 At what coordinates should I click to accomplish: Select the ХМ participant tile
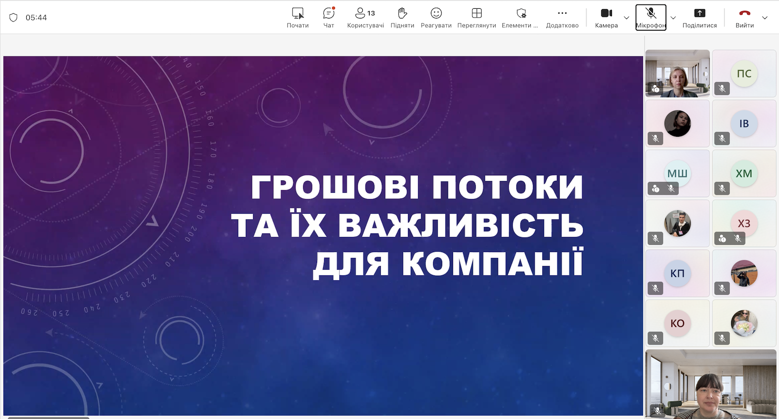744,173
